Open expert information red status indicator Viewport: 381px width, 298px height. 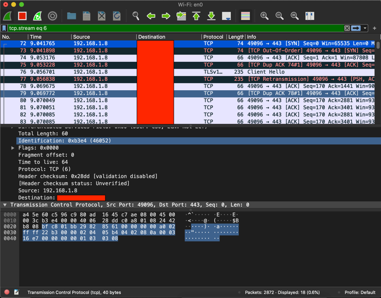(x=7, y=292)
